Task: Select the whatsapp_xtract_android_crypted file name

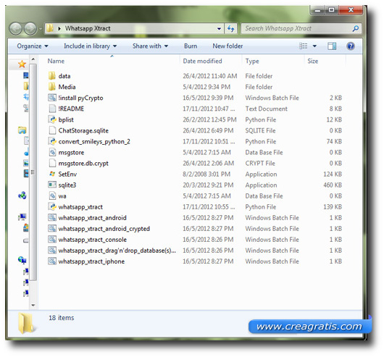Action: 104,229
